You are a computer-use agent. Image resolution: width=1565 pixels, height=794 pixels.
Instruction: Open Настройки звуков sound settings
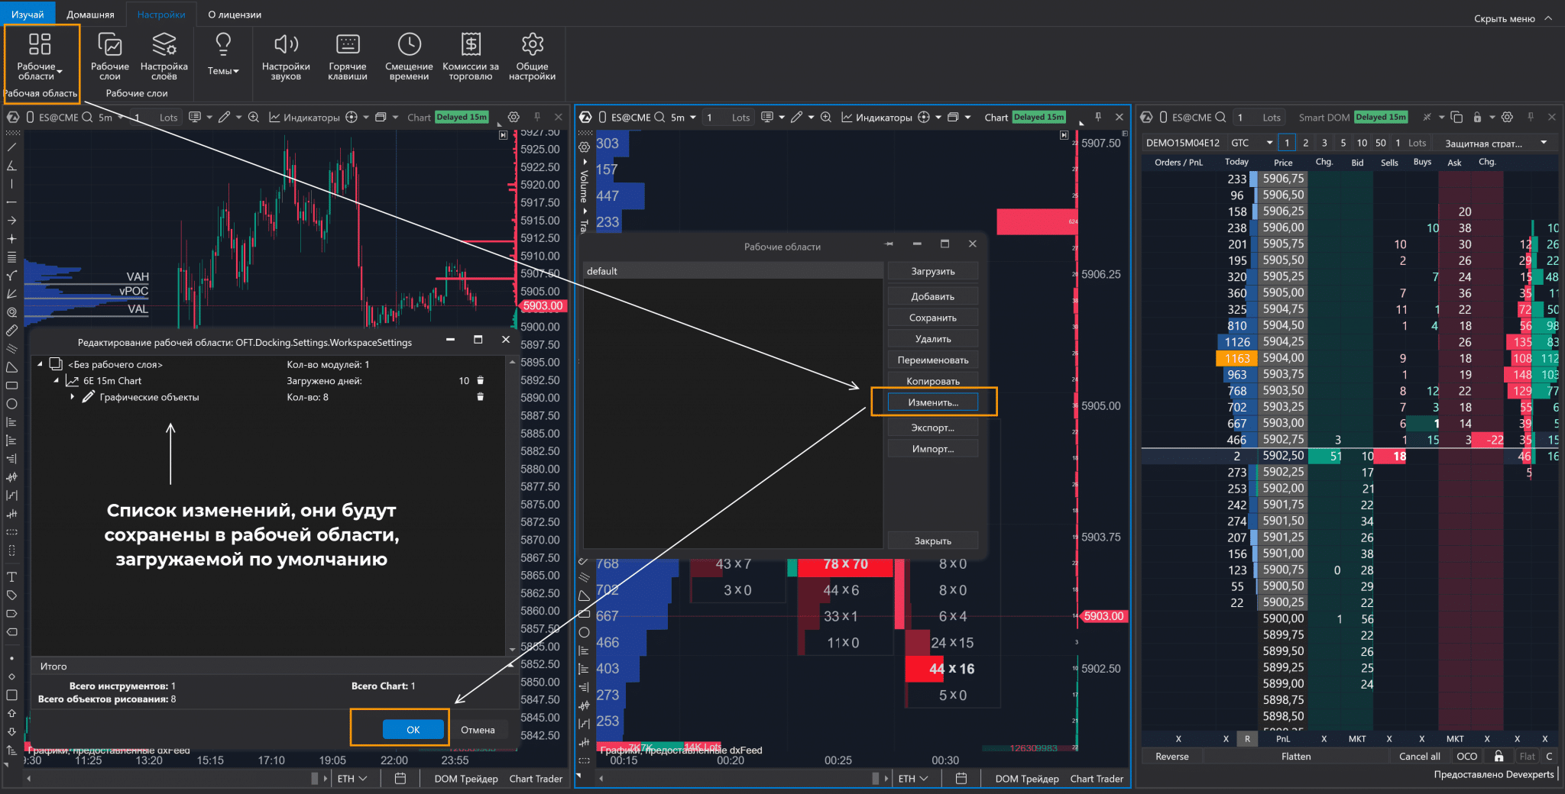tap(286, 55)
